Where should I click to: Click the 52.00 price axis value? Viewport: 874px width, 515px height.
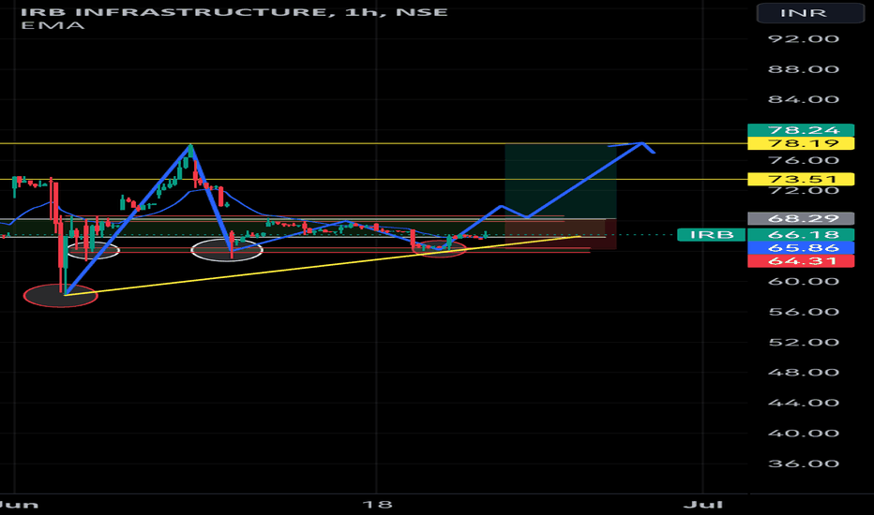(x=804, y=343)
